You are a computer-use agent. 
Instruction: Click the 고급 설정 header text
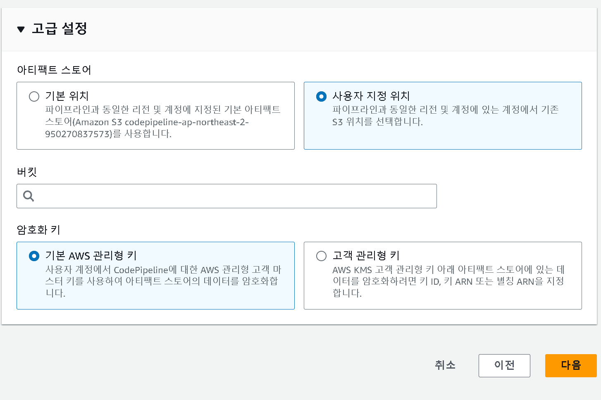click(60, 29)
